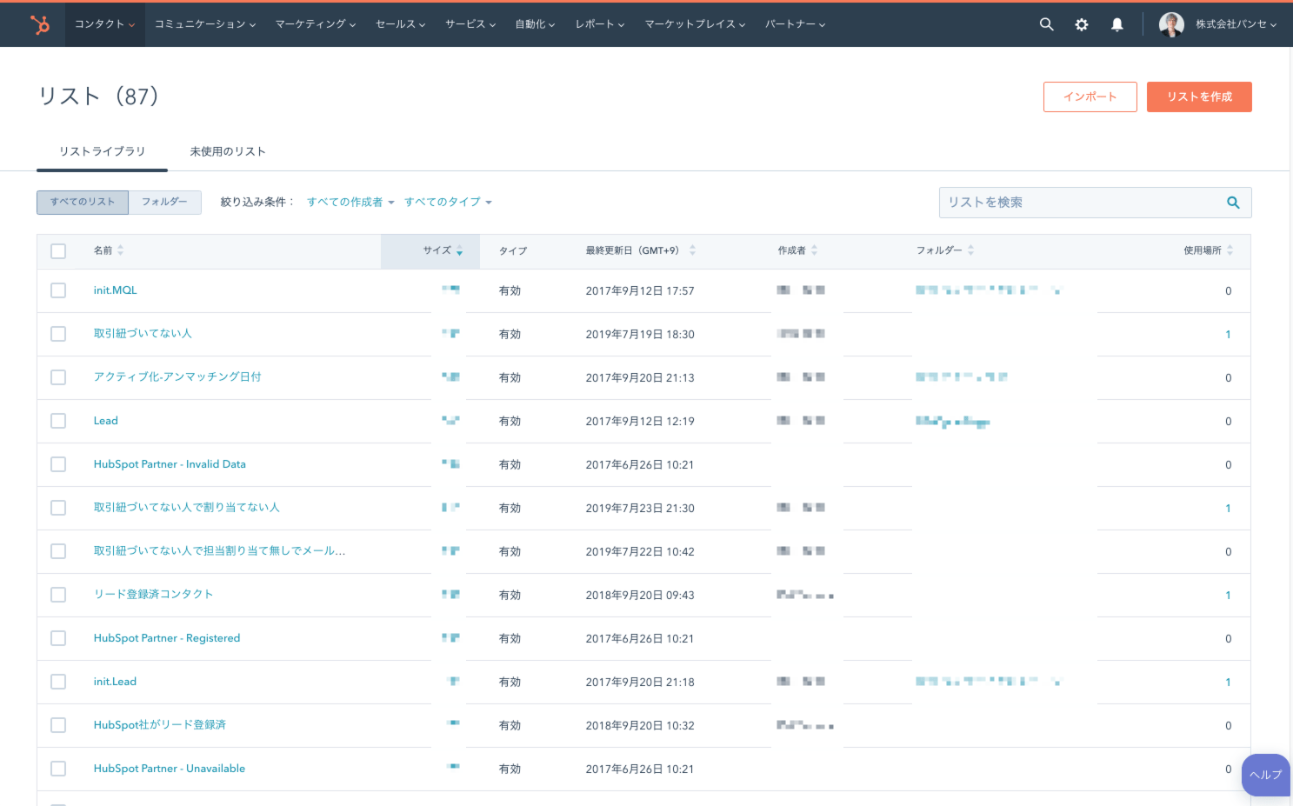
Task: Click the HubSpot sprocket logo
Action: tap(40, 24)
